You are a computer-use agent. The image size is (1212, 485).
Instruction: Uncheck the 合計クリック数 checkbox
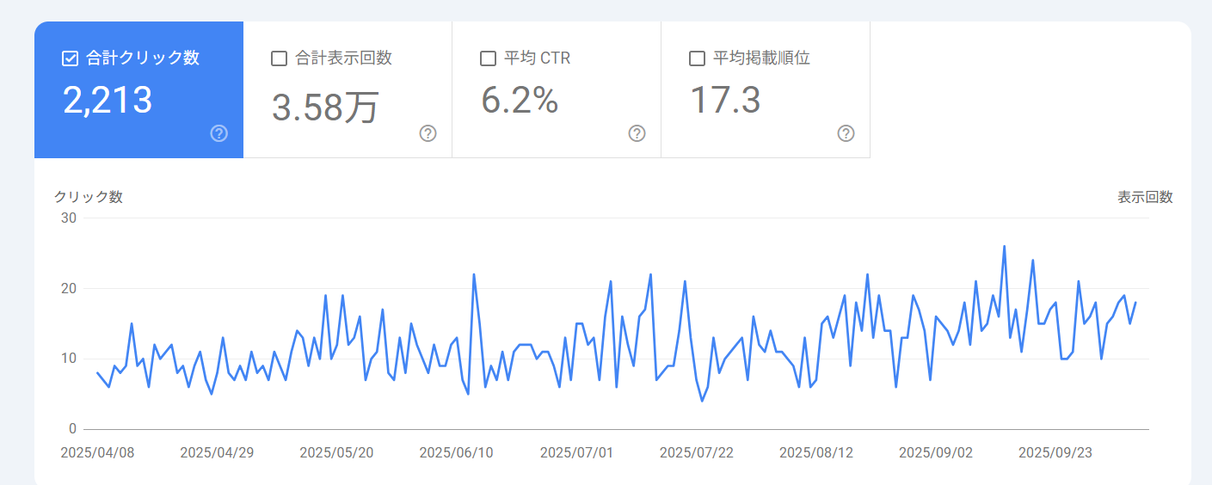[x=71, y=58]
